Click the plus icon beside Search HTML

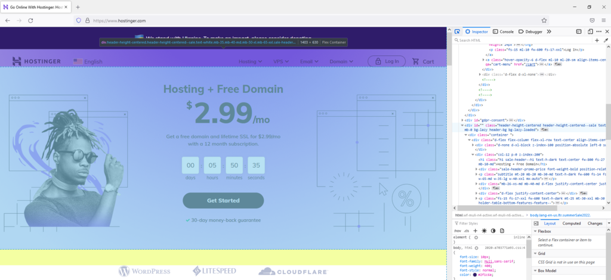coord(597,41)
